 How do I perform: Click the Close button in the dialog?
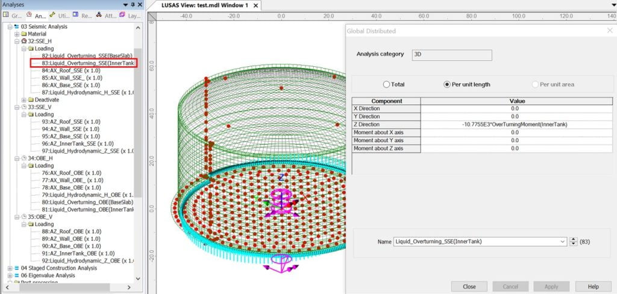[x=469, y=286]
